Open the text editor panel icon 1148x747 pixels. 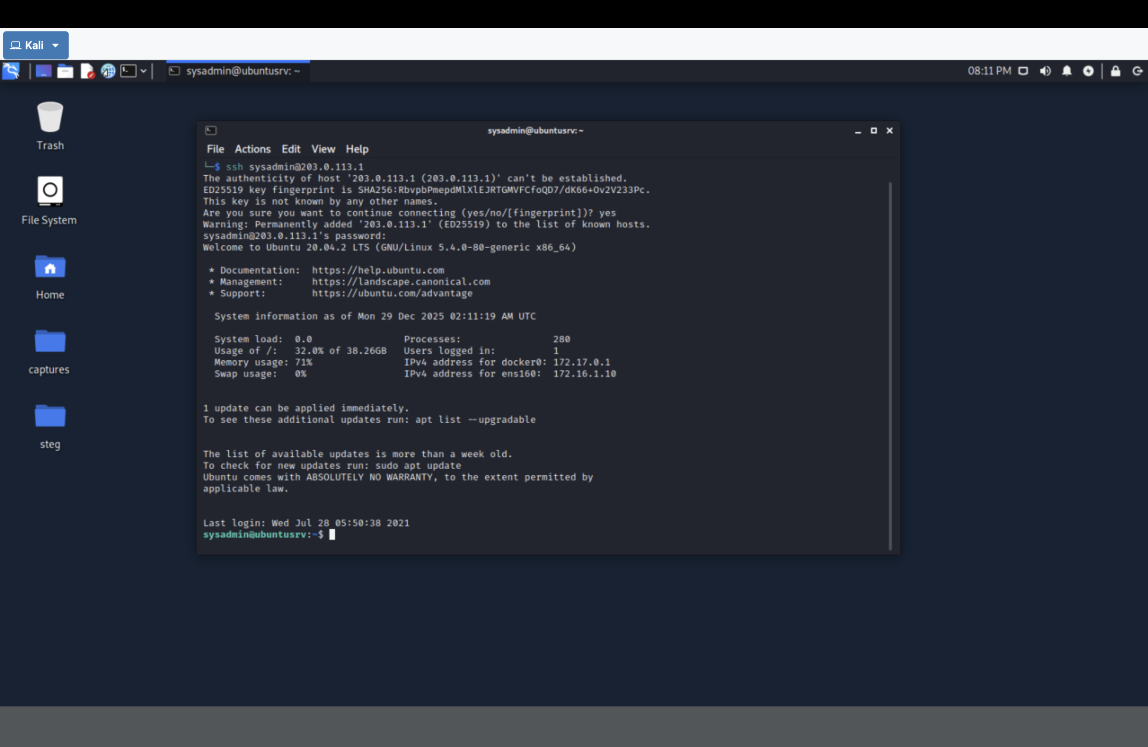pos(87,70)
